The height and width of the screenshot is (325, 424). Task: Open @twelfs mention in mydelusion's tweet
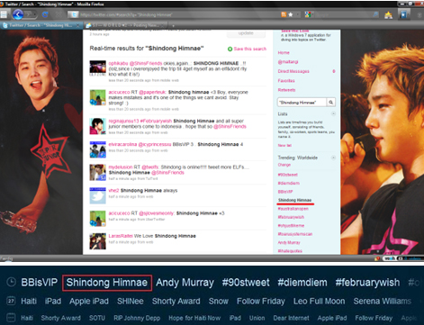click(x=150, y=167)
